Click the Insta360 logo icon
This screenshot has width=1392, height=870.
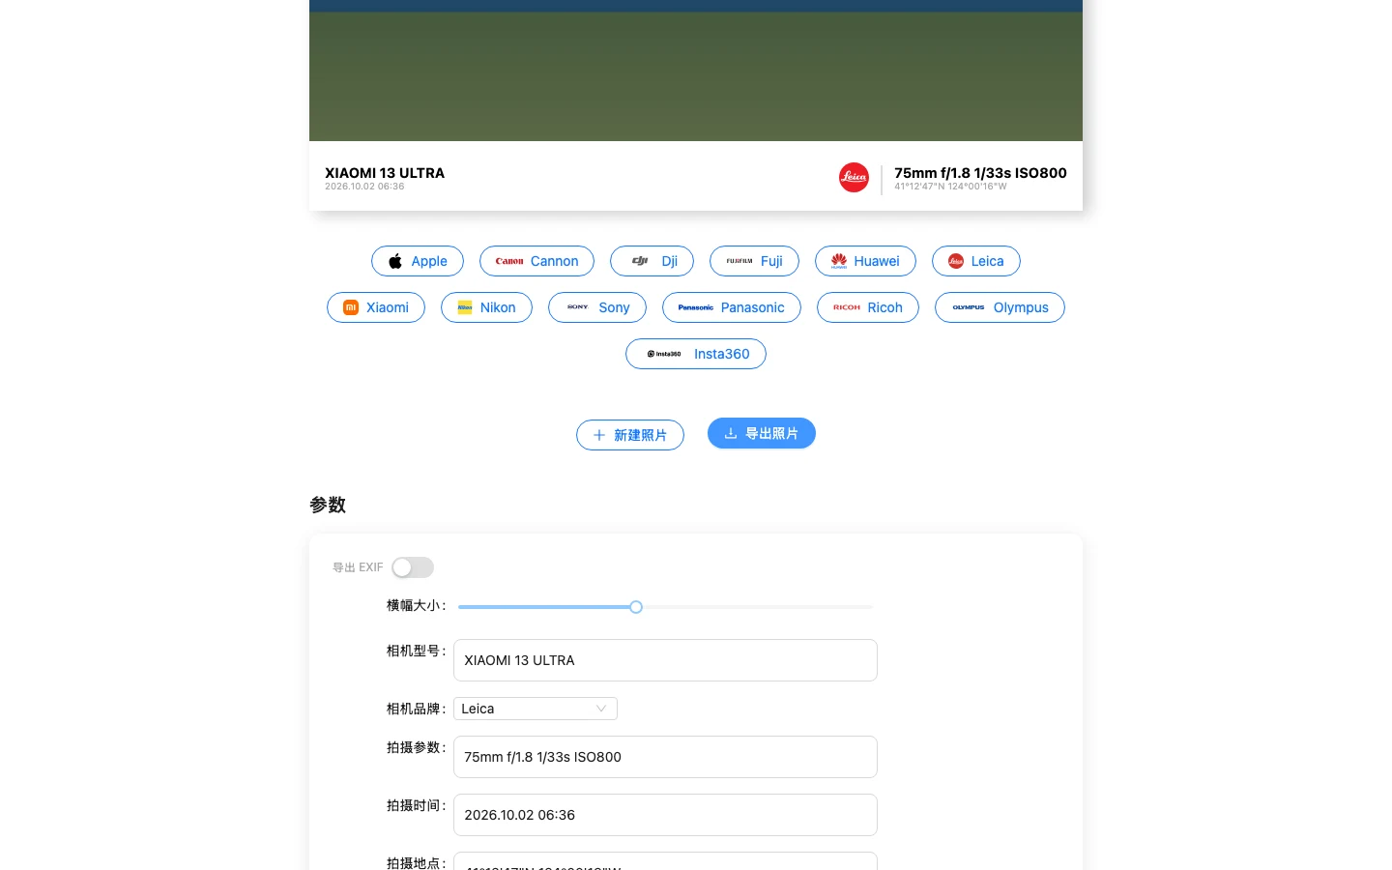664,354
